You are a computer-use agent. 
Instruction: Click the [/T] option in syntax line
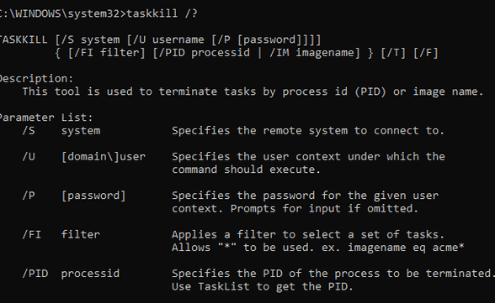pos(393,53)
